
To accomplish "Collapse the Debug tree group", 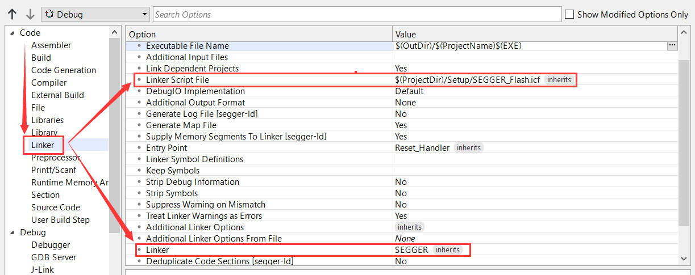I will [x=12, y=232].
